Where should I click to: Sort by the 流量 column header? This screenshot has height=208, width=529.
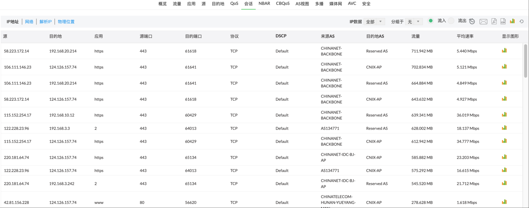(415, 36)
